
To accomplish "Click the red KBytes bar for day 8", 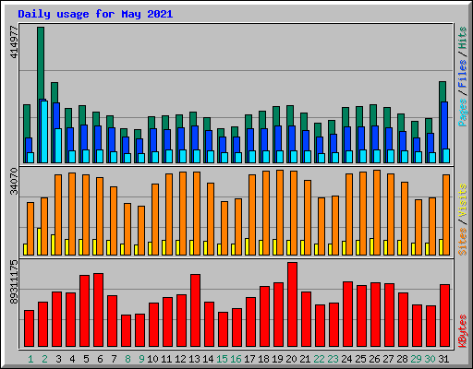I will tap(126, 331).
